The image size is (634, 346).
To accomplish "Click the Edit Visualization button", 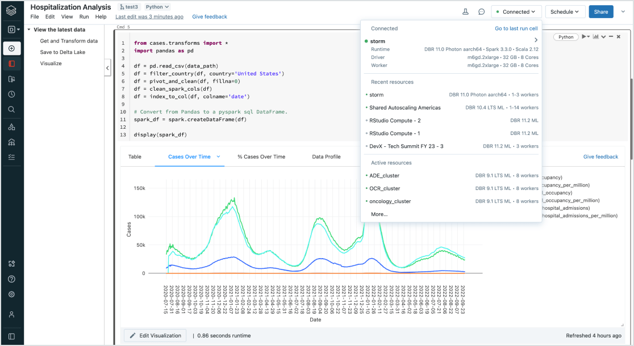I will 155,336.
